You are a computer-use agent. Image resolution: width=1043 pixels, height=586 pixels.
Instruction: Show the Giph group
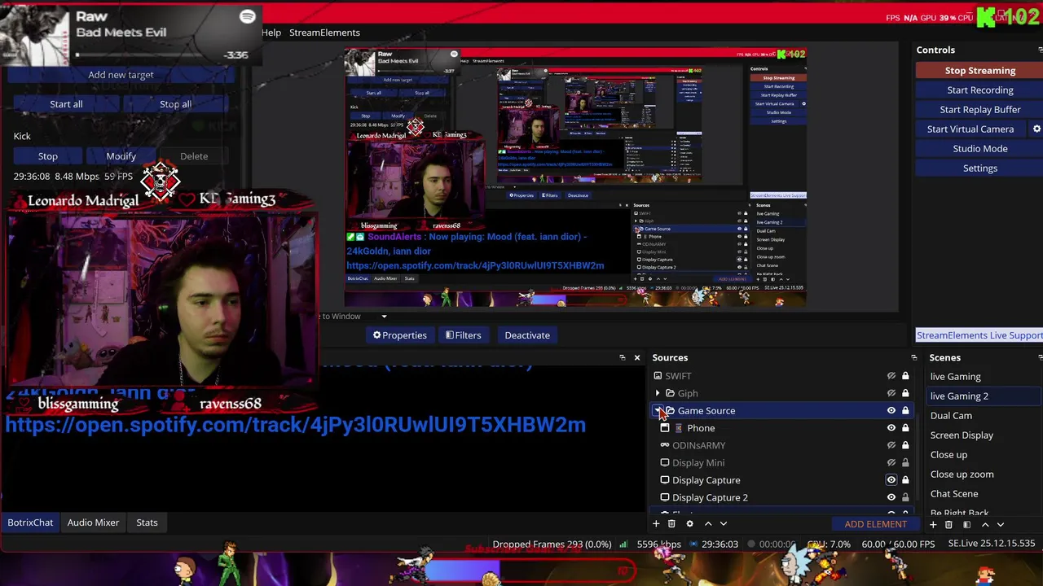[x=891, y=393]
